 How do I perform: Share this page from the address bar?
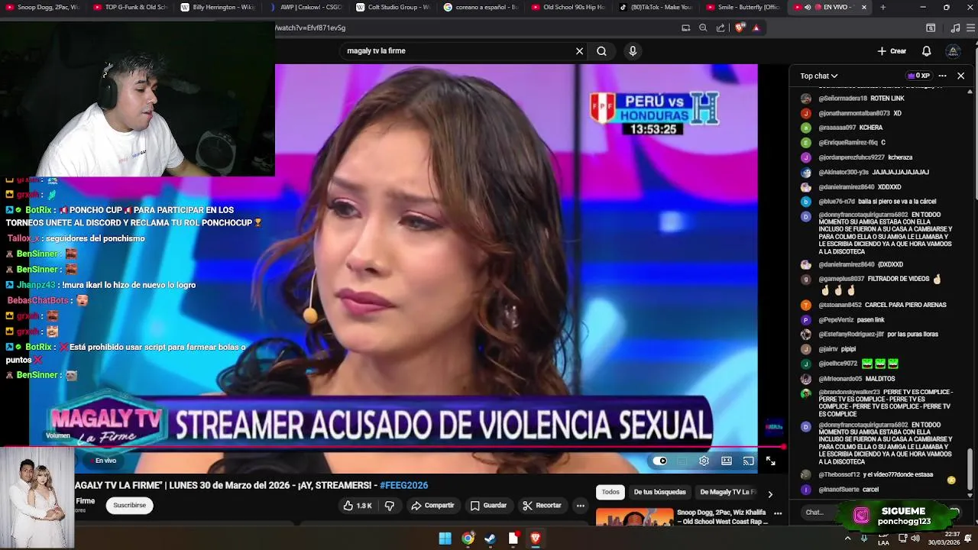coord(721,27)
